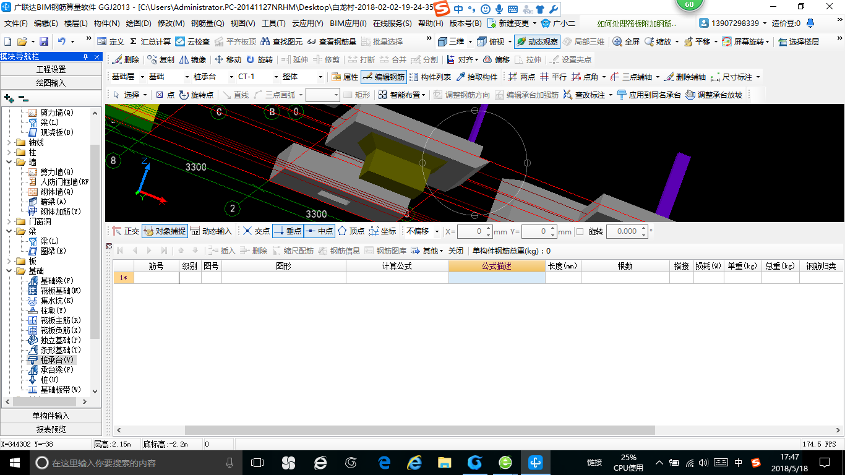The image size is (845, 475).
Task: Click the rebar table horizontal scrollbar
Action: point(419,430)
